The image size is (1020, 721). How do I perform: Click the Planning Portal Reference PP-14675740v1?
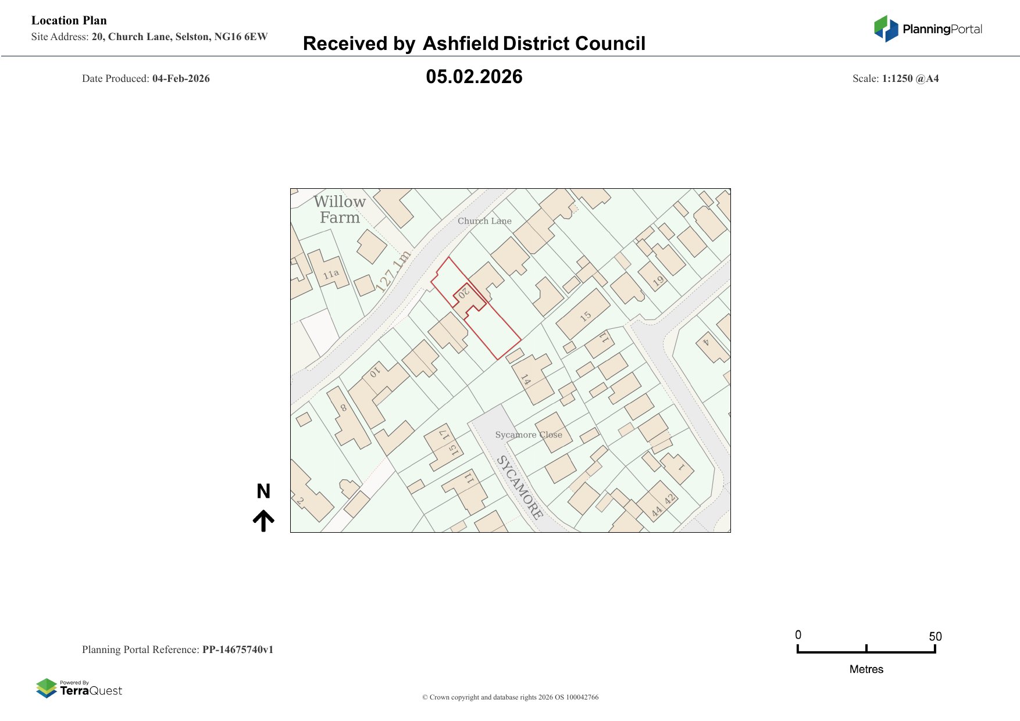click(177, 650)
